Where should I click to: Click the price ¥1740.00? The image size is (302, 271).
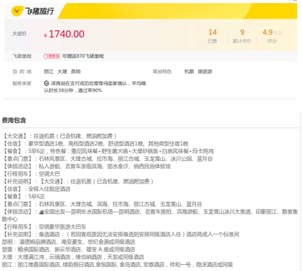[x=64, y=34]
